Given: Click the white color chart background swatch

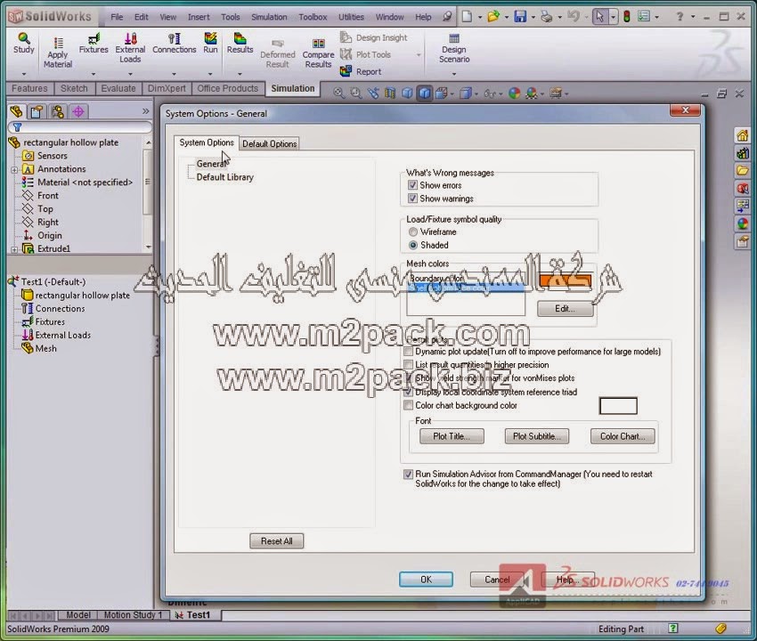Looking at the screenshot, I should point(618,406).
